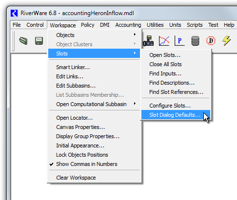Choose Open Slots... in submenu
Image resolution: width=237 pixels, height=200 pixels.
pyautogui.click(x=176, y=55)
